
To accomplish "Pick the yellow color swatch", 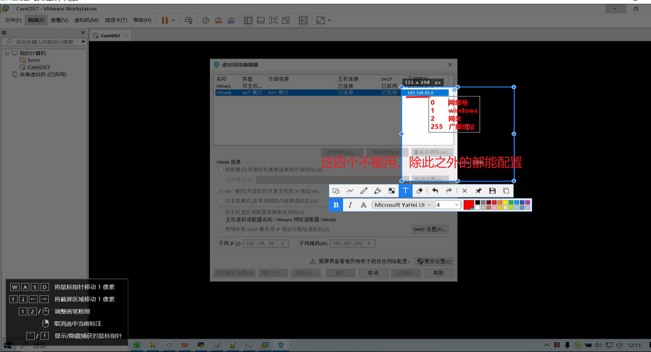I will [x=505, y=202].
